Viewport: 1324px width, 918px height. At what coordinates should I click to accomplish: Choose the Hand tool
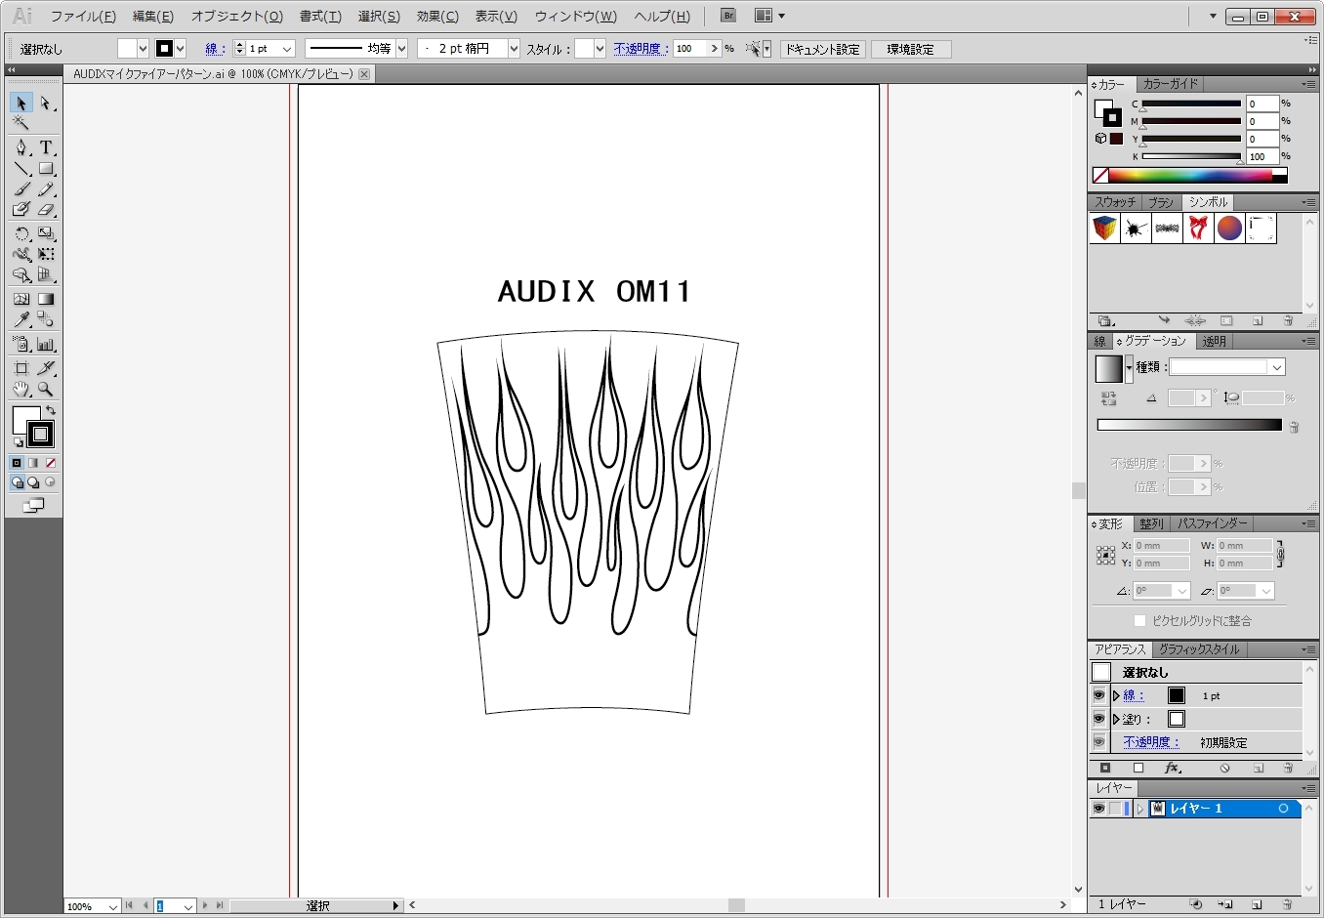21,389
